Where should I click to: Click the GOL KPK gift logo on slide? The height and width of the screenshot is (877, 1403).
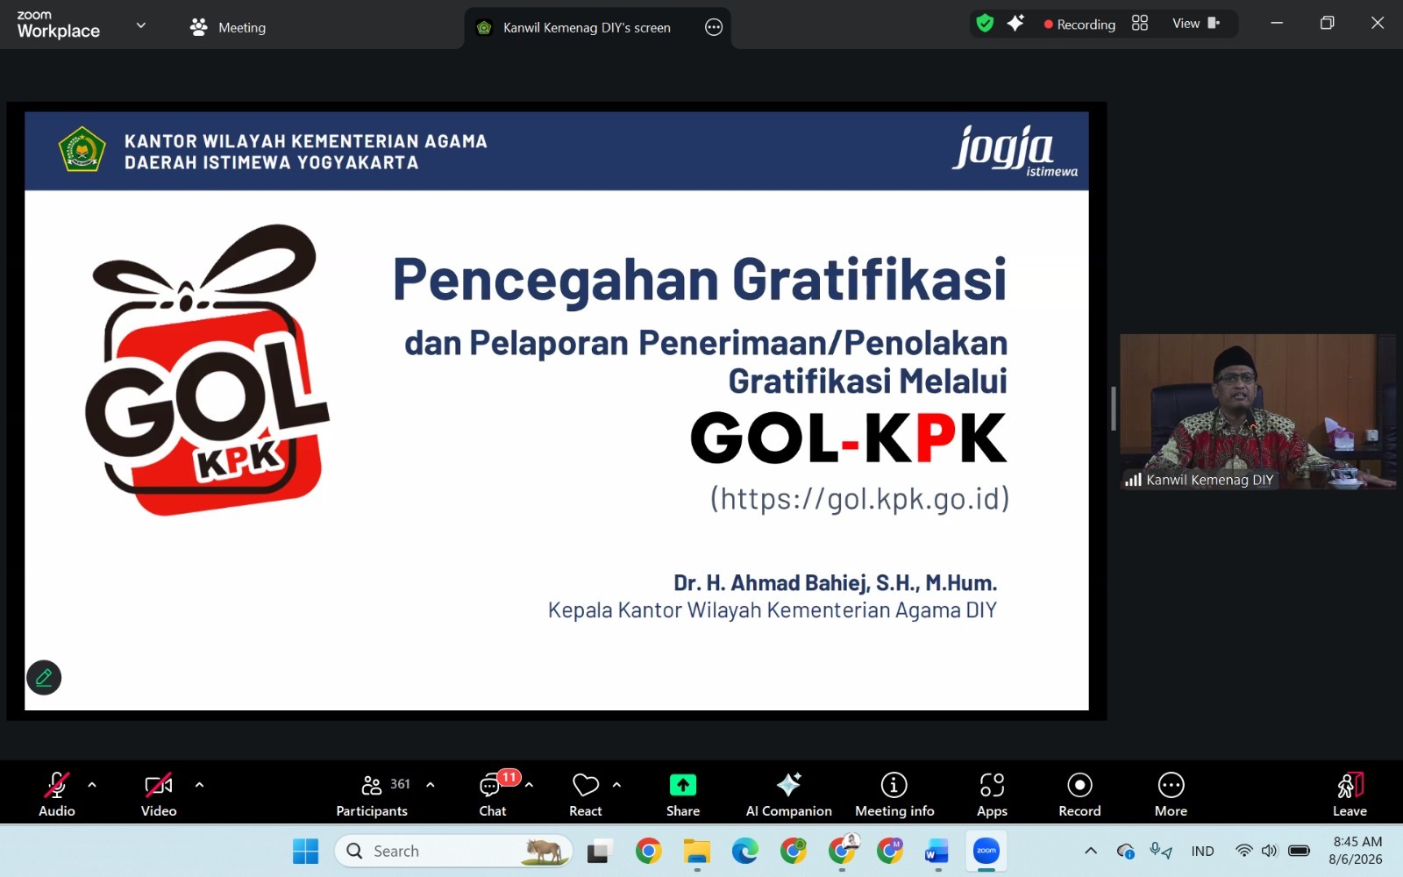click(x=208, y=368)
